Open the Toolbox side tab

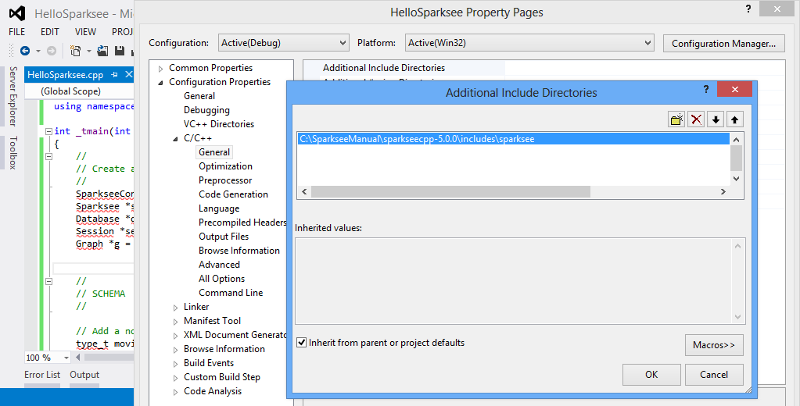pyautogui.click(x=13, y=153)
